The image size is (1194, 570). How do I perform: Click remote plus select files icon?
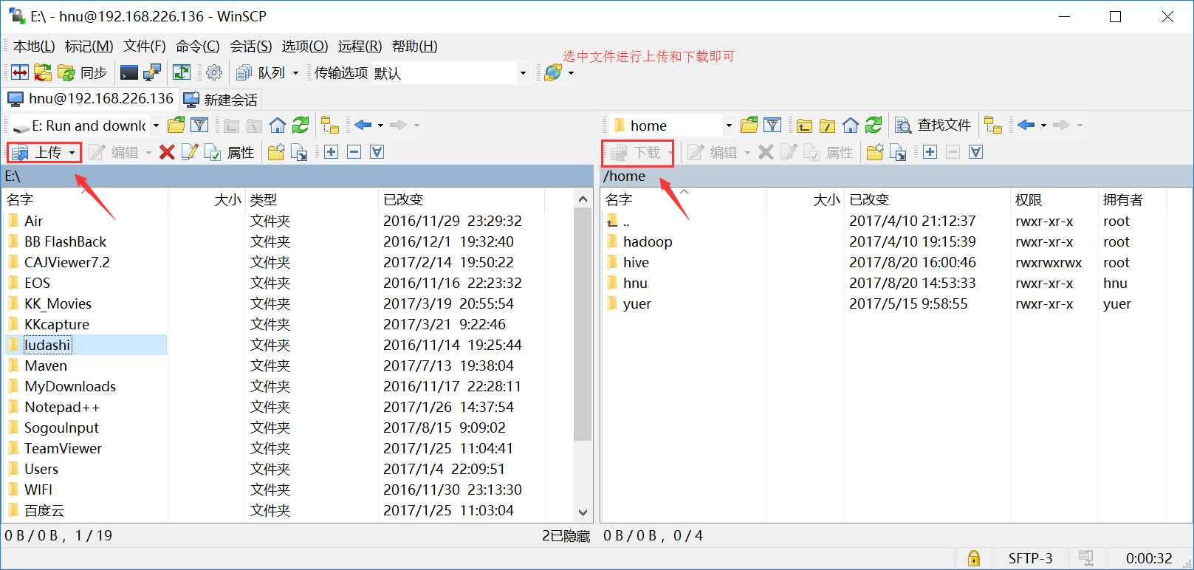(x=930, y=152)
